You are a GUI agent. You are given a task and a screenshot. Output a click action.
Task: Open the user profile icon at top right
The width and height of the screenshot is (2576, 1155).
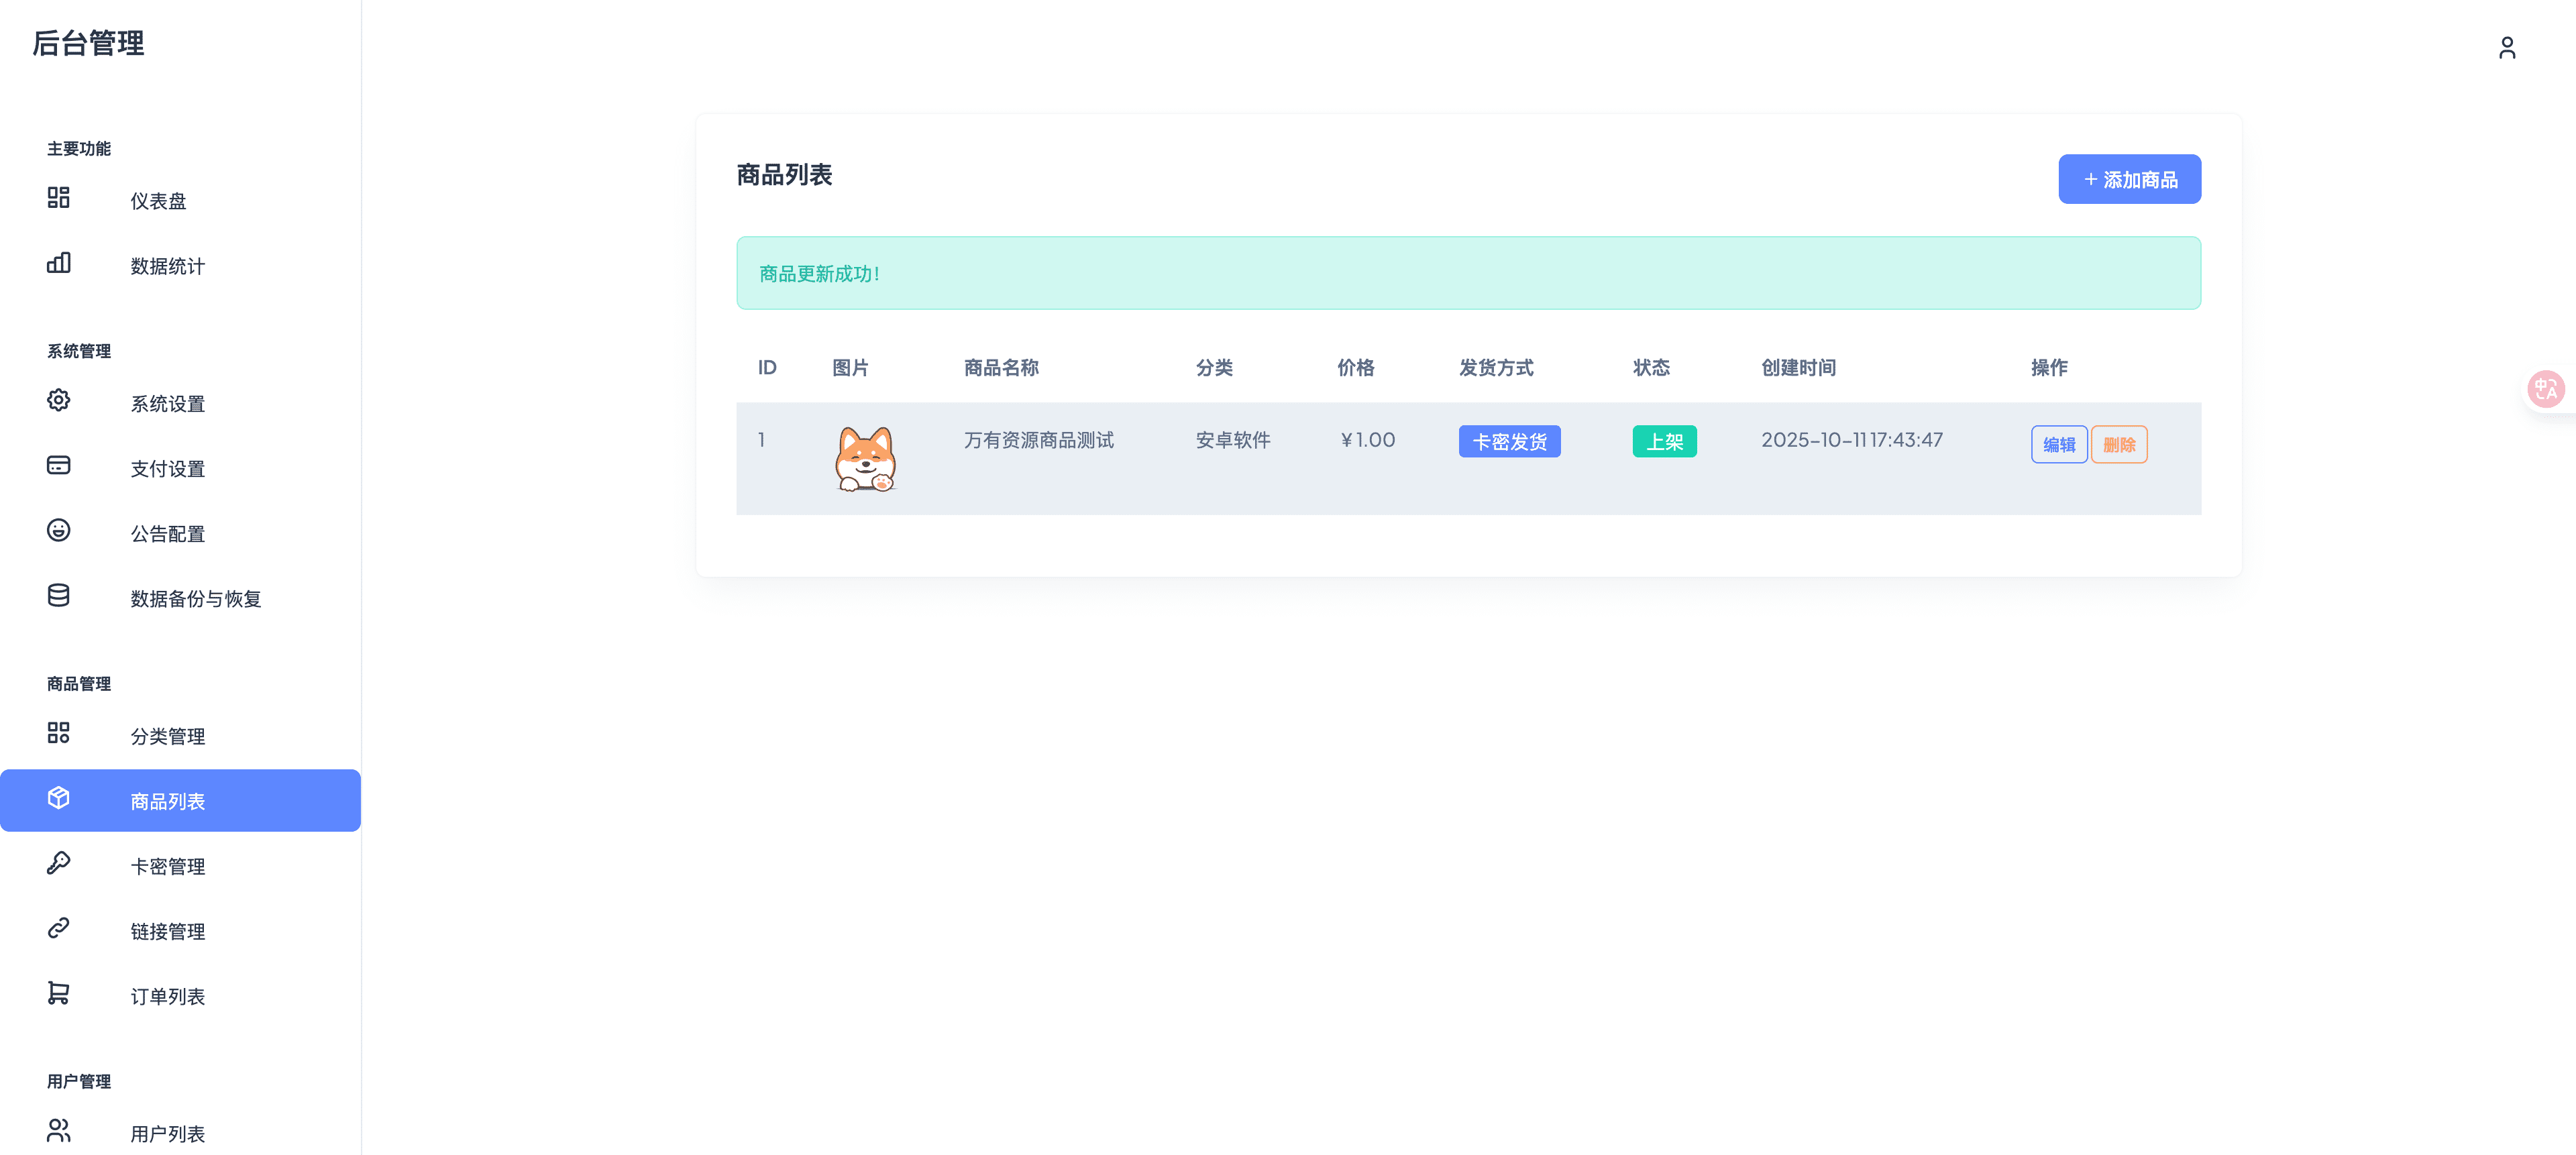coord(2506,48)
